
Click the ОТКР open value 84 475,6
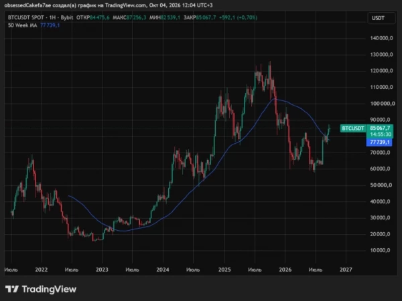99,17
